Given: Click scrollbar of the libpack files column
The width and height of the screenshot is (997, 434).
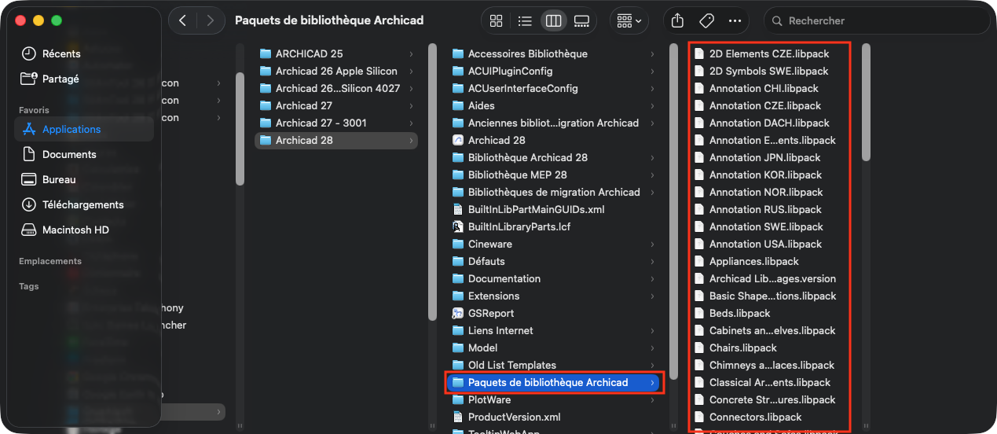Looking at the screenshot, I should (866, 102).
